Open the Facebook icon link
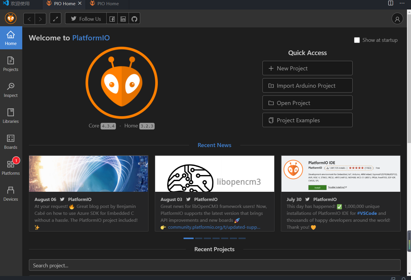Image resolution: width=411 pixels, height=280 pixels. 112,19
